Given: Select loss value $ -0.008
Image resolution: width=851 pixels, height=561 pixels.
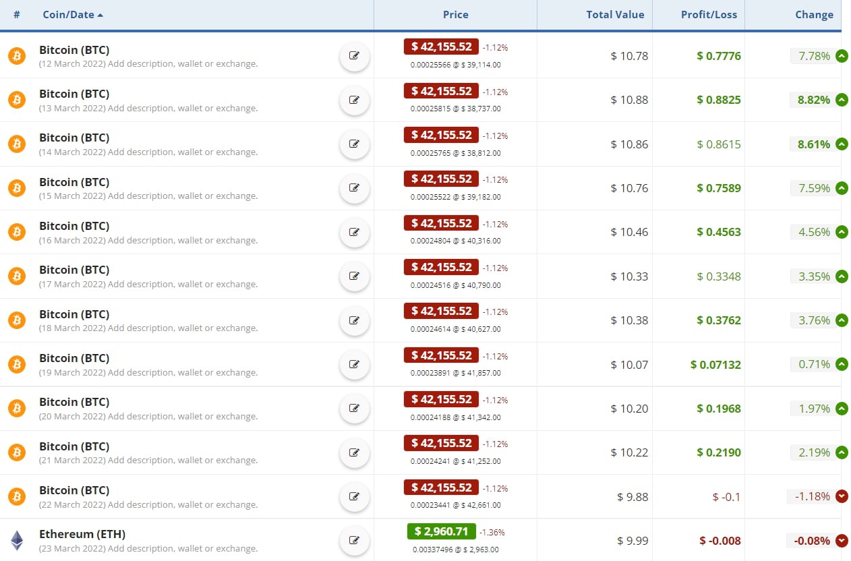Looking at the screenshot, I should 720,540.
